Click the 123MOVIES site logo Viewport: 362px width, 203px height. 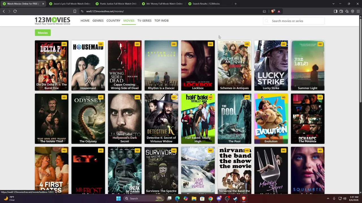click(x=52, y=21)
